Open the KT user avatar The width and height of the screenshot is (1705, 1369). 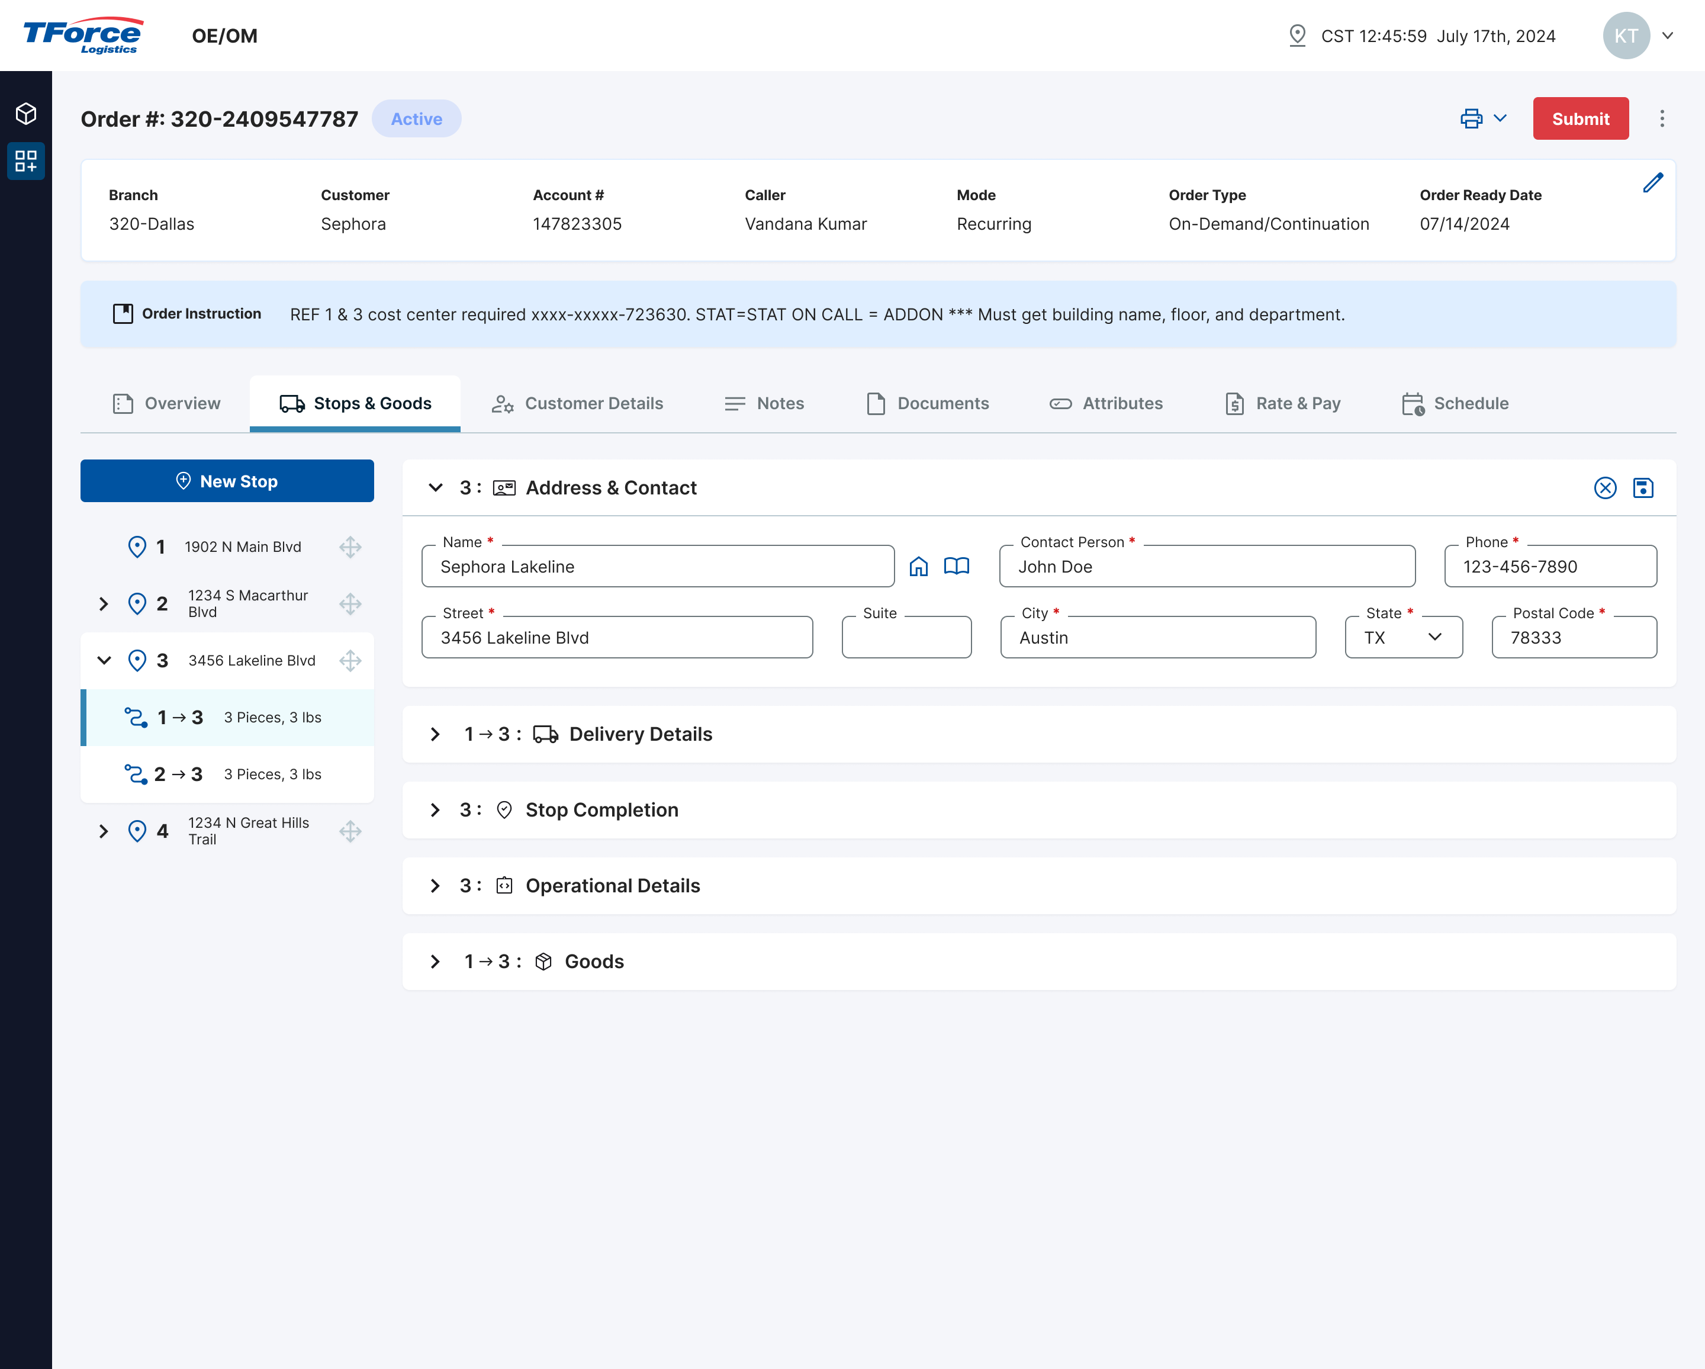coord(1626,36)
